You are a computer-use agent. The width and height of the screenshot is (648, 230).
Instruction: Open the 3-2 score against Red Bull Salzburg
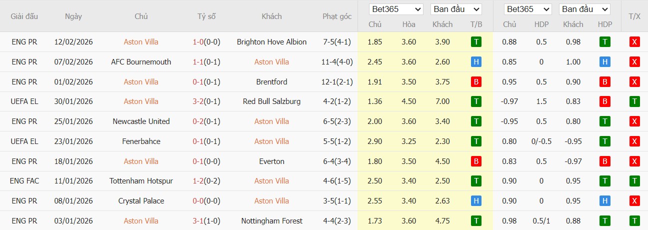pos(206,101)
